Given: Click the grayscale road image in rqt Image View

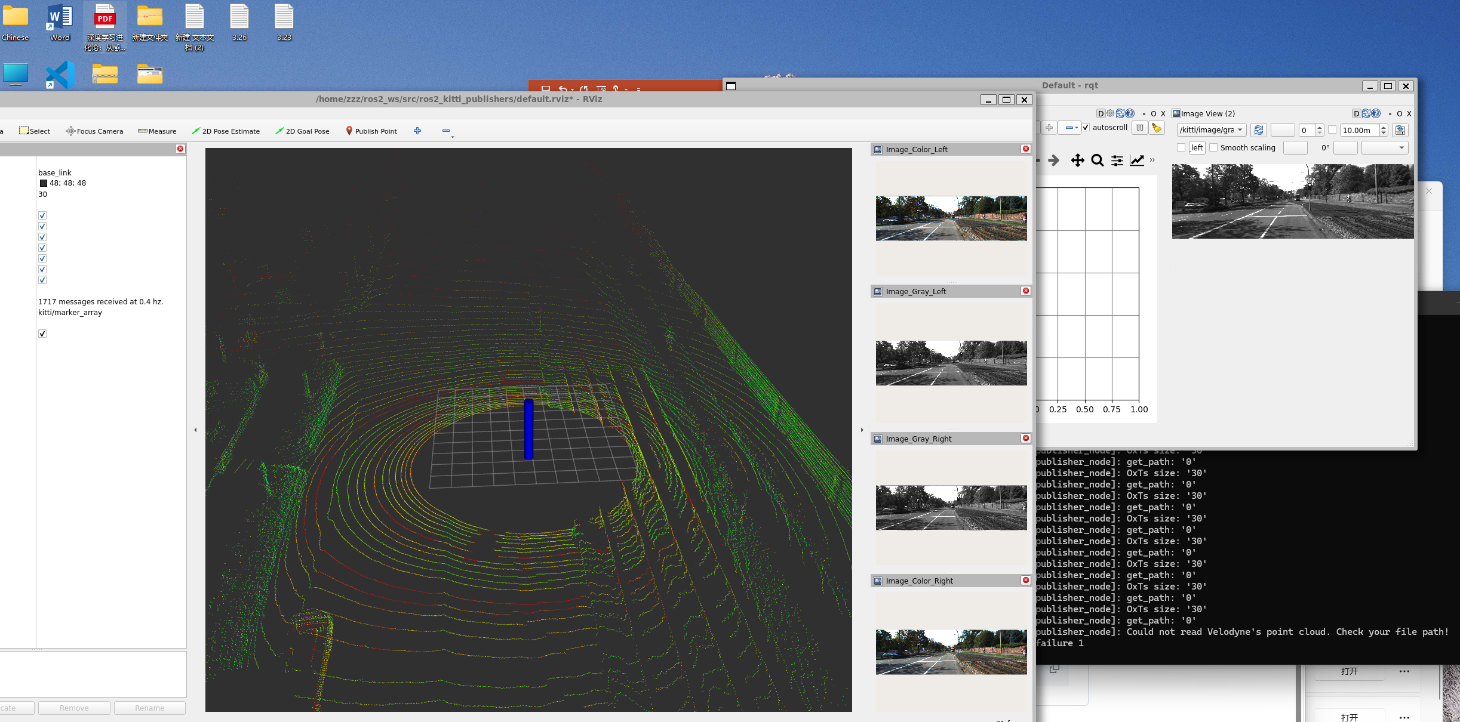Looking at the screenshot, I should [x=1293, y=202].
